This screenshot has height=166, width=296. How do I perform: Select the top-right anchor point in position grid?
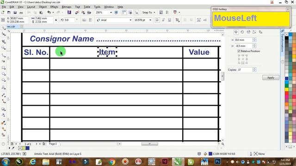(x=247, y=55)
